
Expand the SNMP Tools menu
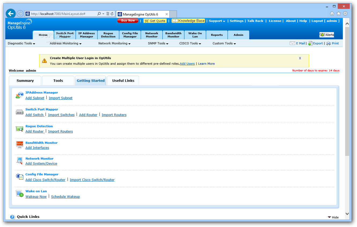pos(158,43)
